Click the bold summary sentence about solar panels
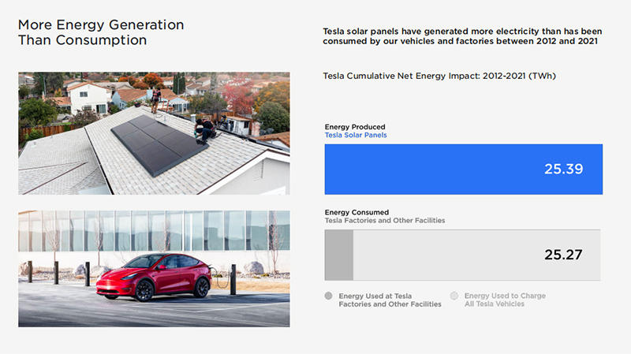The width and height of the screenshot is (631, 354). pyautogui.click(x=459, y=35)
